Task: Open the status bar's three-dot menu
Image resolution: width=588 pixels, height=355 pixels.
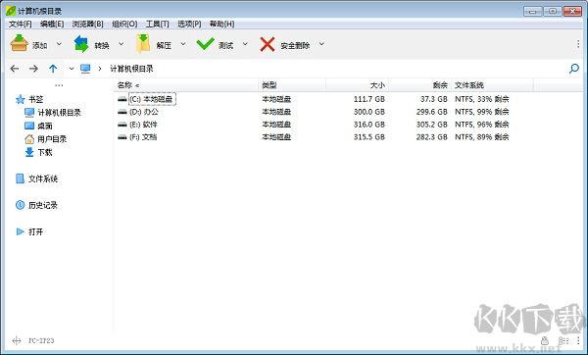Action: coord(578,340)
